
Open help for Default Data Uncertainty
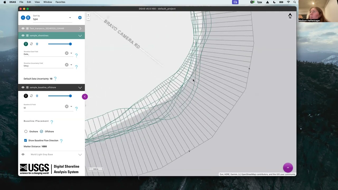click(x=55, y=78)
